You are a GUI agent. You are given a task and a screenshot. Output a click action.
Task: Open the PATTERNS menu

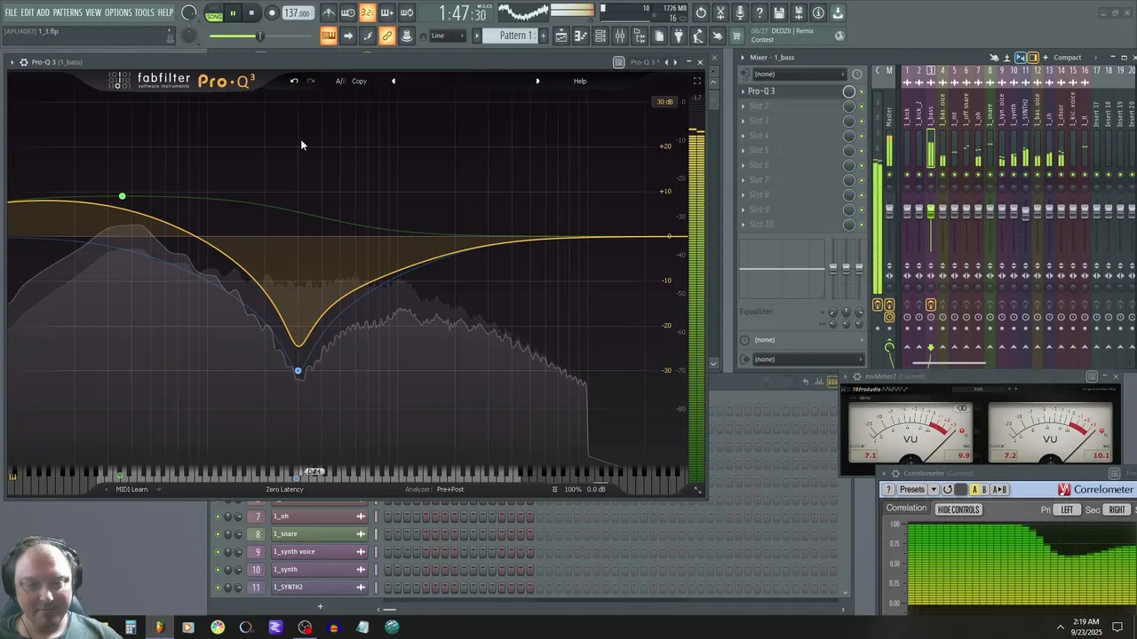click(68, 12)
